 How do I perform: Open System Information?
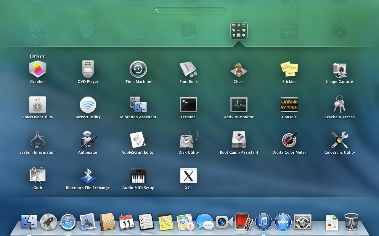[38, 140]
